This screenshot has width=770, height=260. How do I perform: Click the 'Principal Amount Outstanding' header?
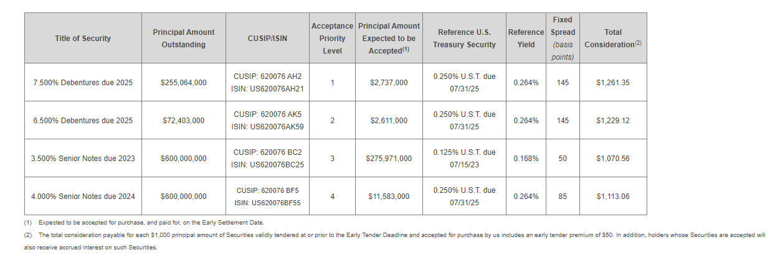point(183,39)
